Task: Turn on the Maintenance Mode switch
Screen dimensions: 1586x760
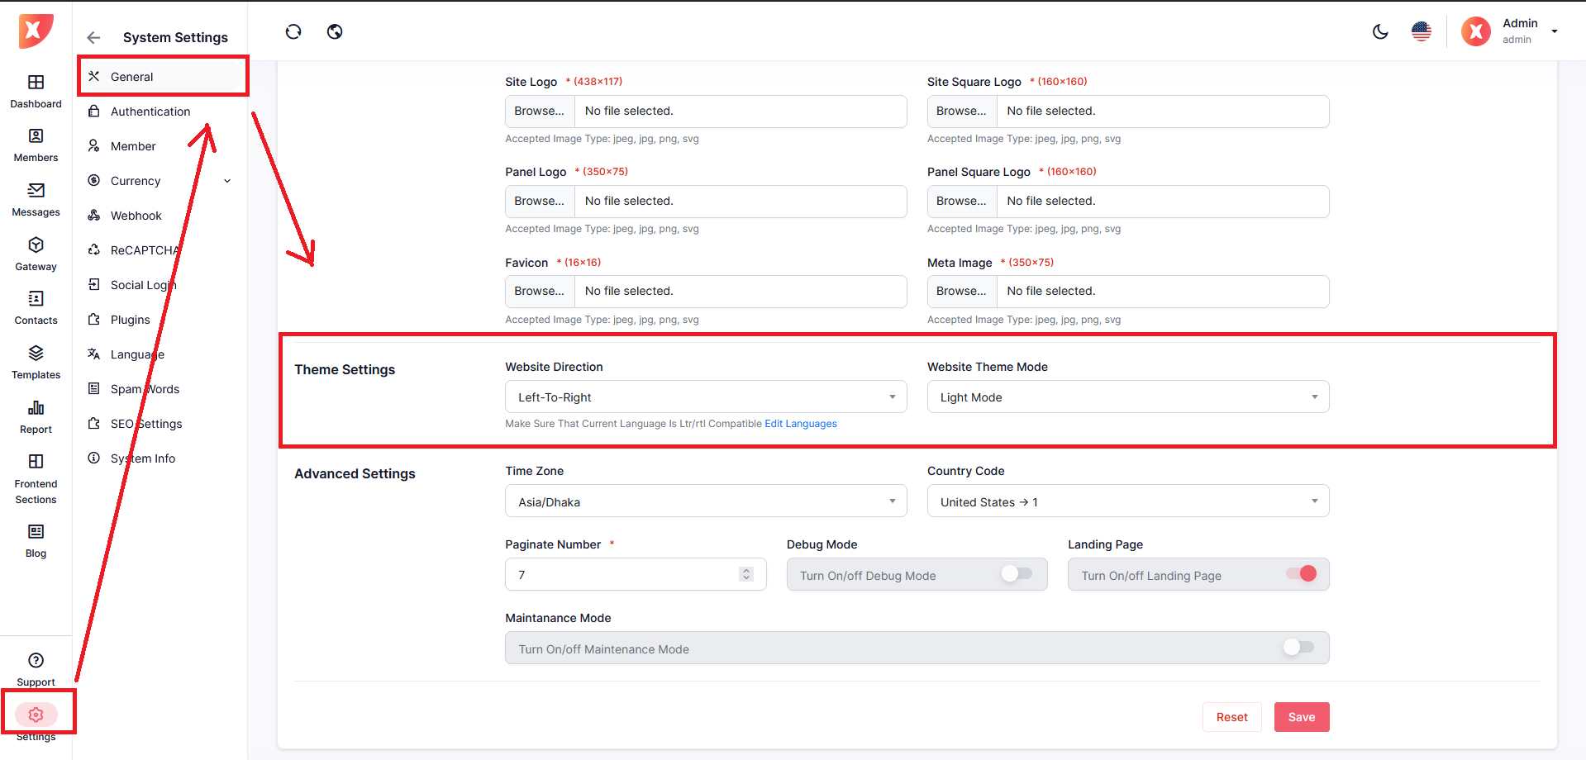Action: pos(1298,648)
